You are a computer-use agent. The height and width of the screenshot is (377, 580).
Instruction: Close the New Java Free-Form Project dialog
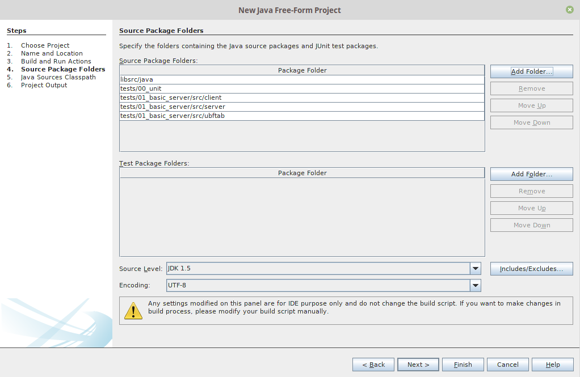(x=569, y=10)
